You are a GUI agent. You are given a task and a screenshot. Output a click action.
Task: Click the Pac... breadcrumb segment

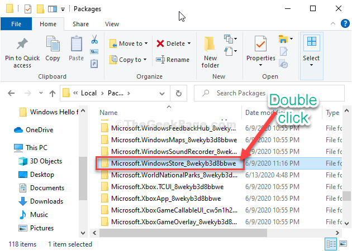116,93
